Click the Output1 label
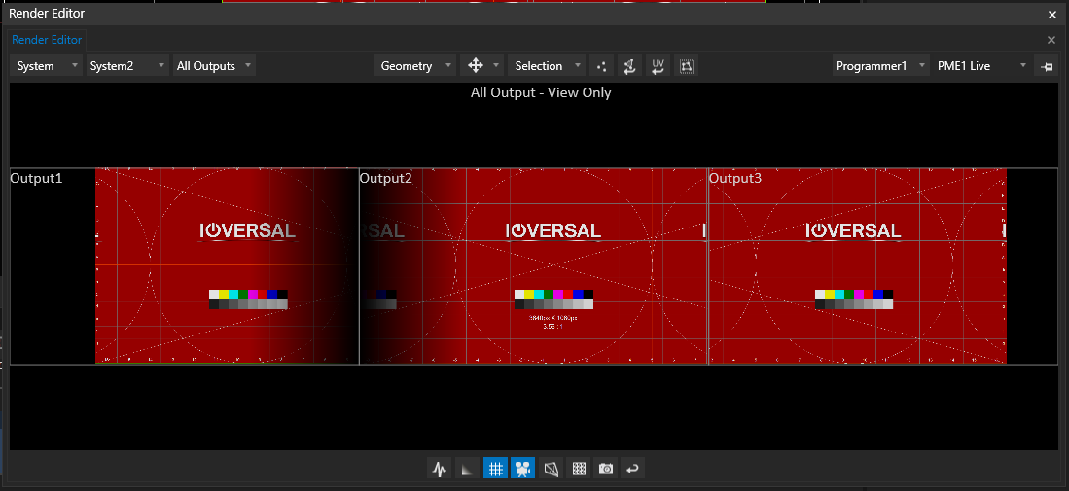 tap(37, 179)
